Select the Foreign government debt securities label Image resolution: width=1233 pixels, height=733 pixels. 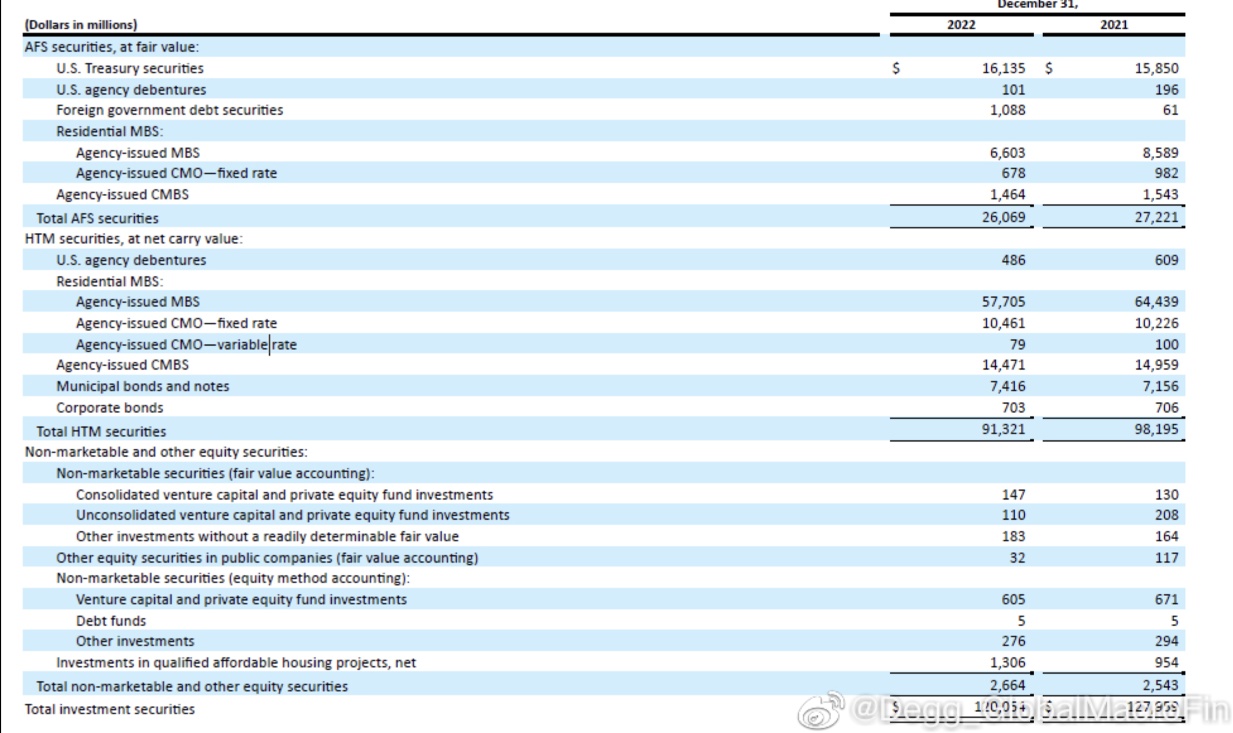click(169, 110)
